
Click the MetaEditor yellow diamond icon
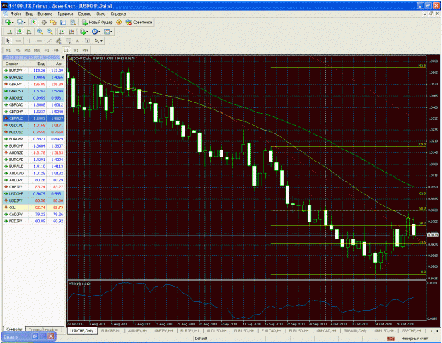point(119,22)
